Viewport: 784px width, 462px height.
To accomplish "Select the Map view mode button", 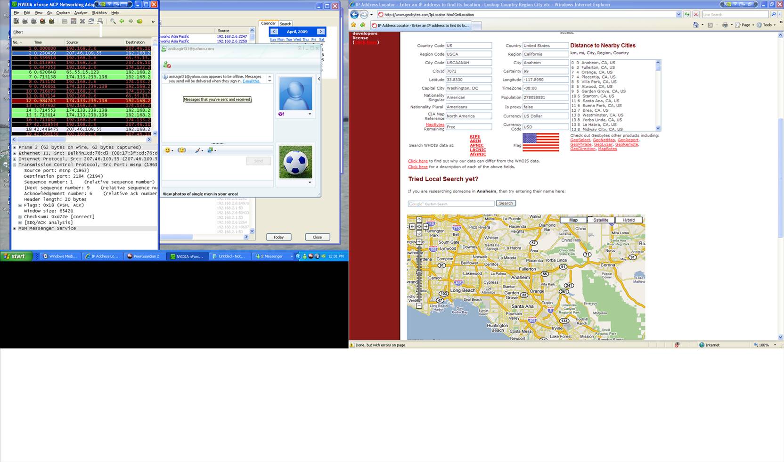I will [573, 220].
